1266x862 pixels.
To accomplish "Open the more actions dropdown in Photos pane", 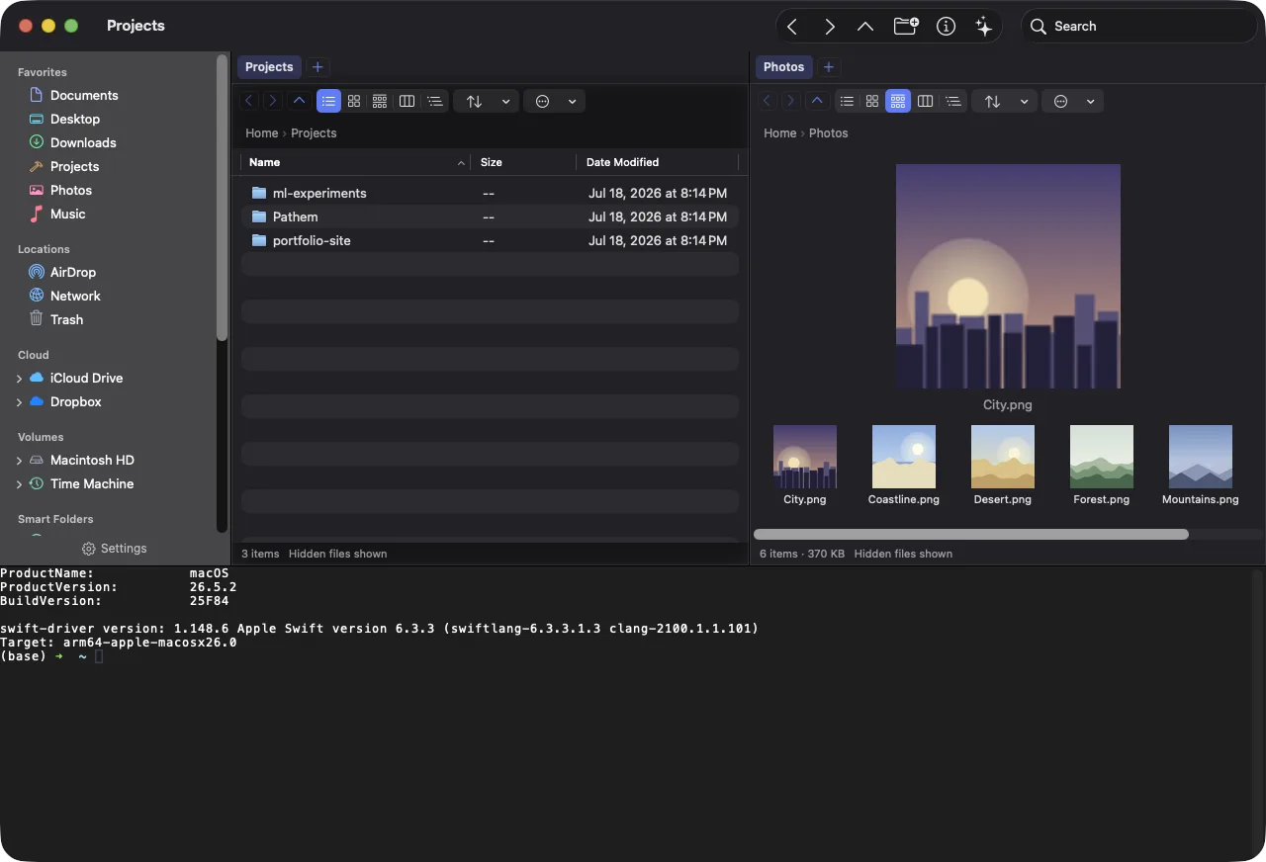I will pos(1072,101).
